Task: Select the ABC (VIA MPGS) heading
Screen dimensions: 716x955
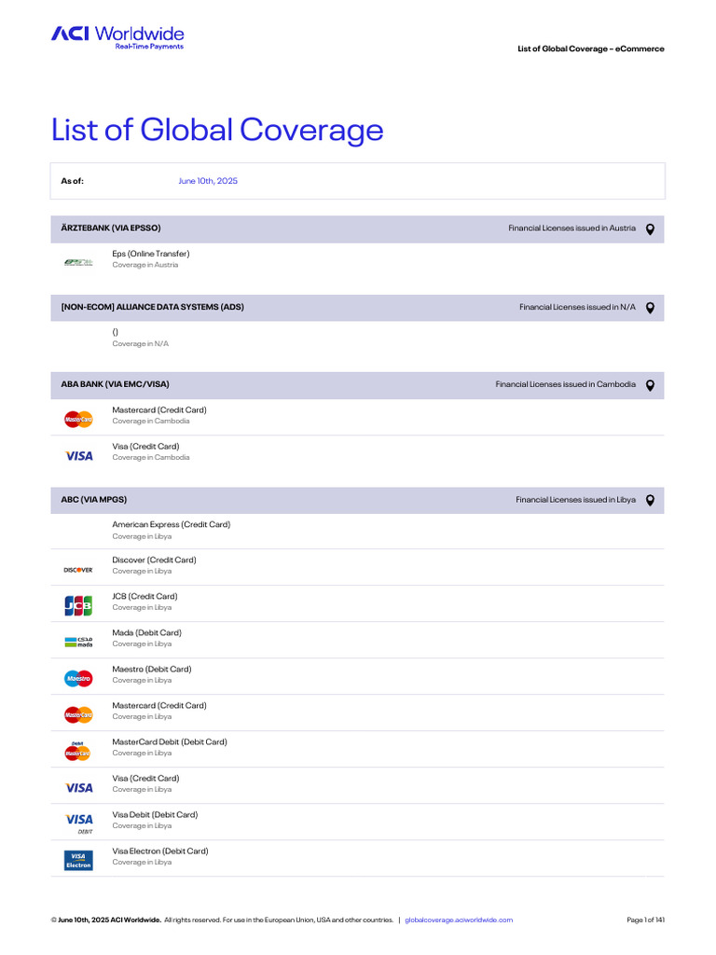Action: coord(94,500)
